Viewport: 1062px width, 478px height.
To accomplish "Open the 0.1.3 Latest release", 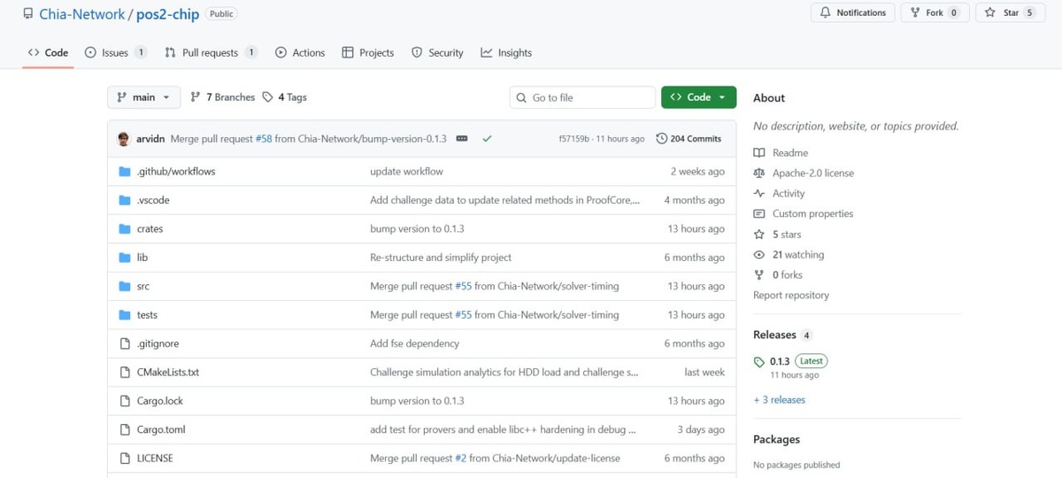I will click(x=790, y=361).
